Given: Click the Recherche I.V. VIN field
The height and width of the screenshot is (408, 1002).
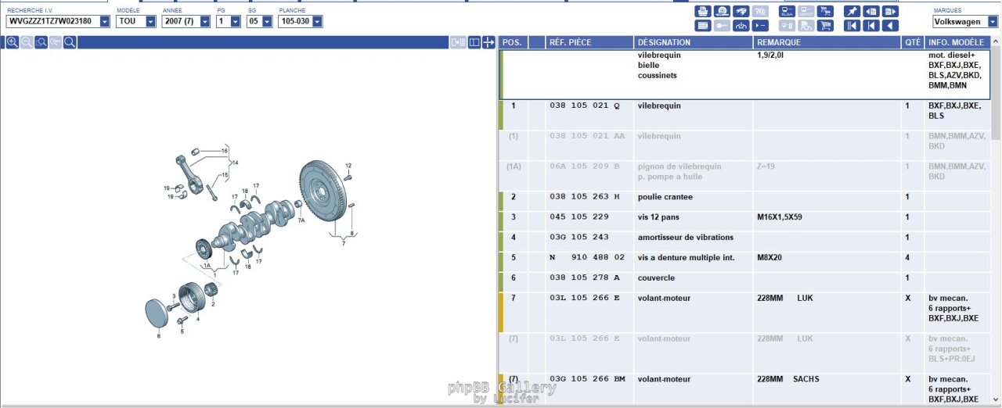Looking at the screenshot, I should point(53,22).
